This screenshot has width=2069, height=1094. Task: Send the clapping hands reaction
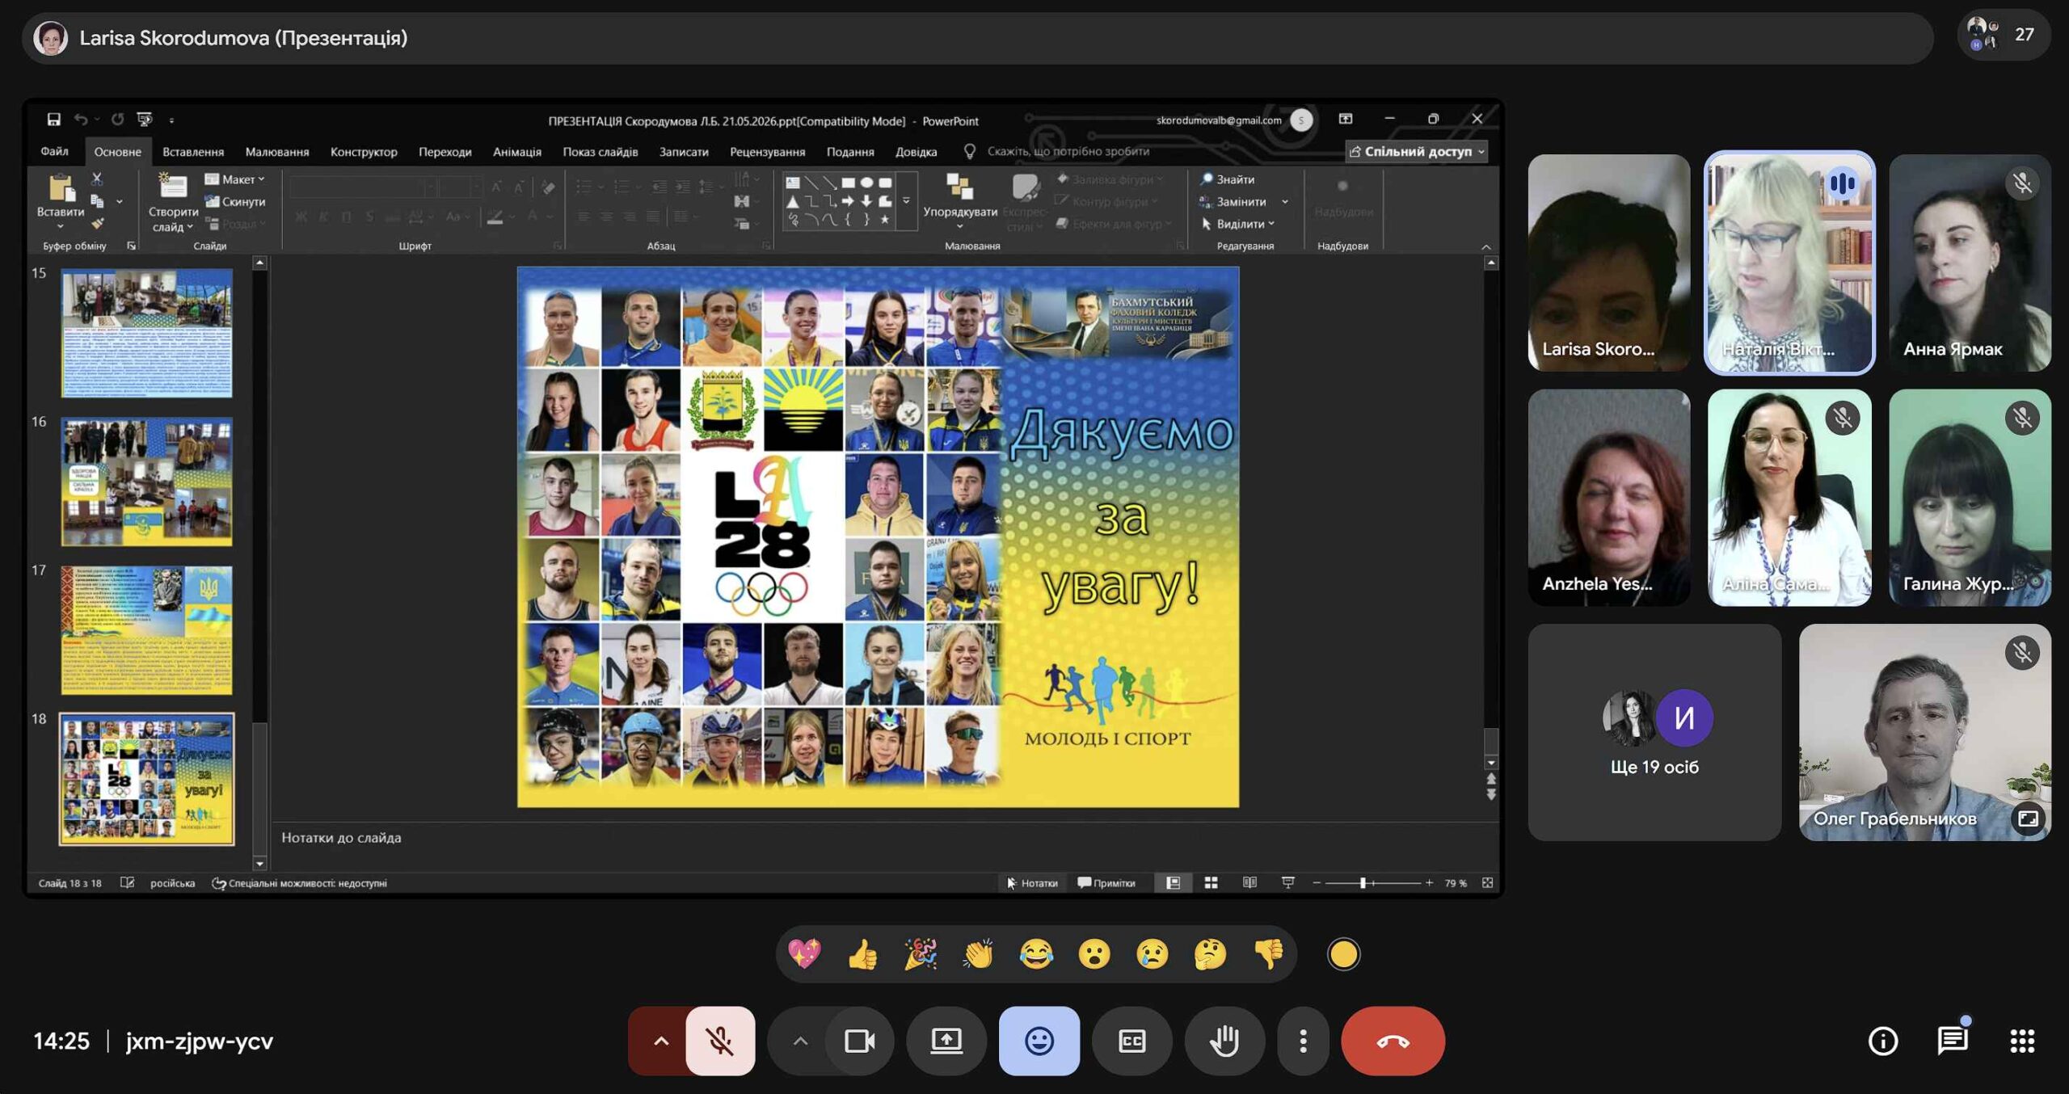(978, 954)
